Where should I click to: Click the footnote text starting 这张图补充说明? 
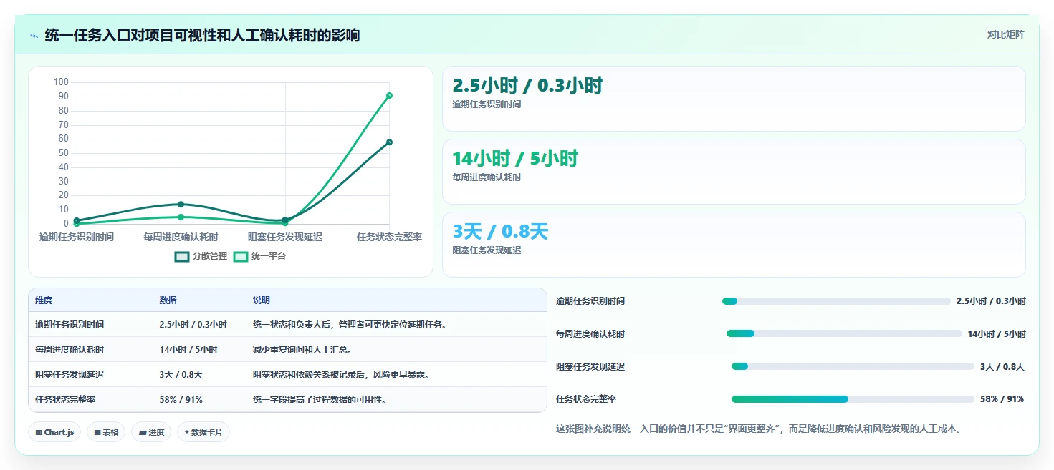[758, 429]
